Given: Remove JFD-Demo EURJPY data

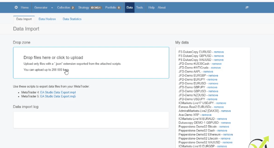Looking at the screenshot, I should click(212, 79).
